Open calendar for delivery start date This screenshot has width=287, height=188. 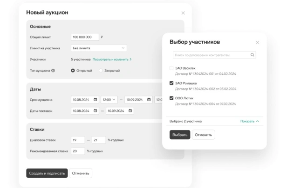pyautogui.click(x=95, y=110)
